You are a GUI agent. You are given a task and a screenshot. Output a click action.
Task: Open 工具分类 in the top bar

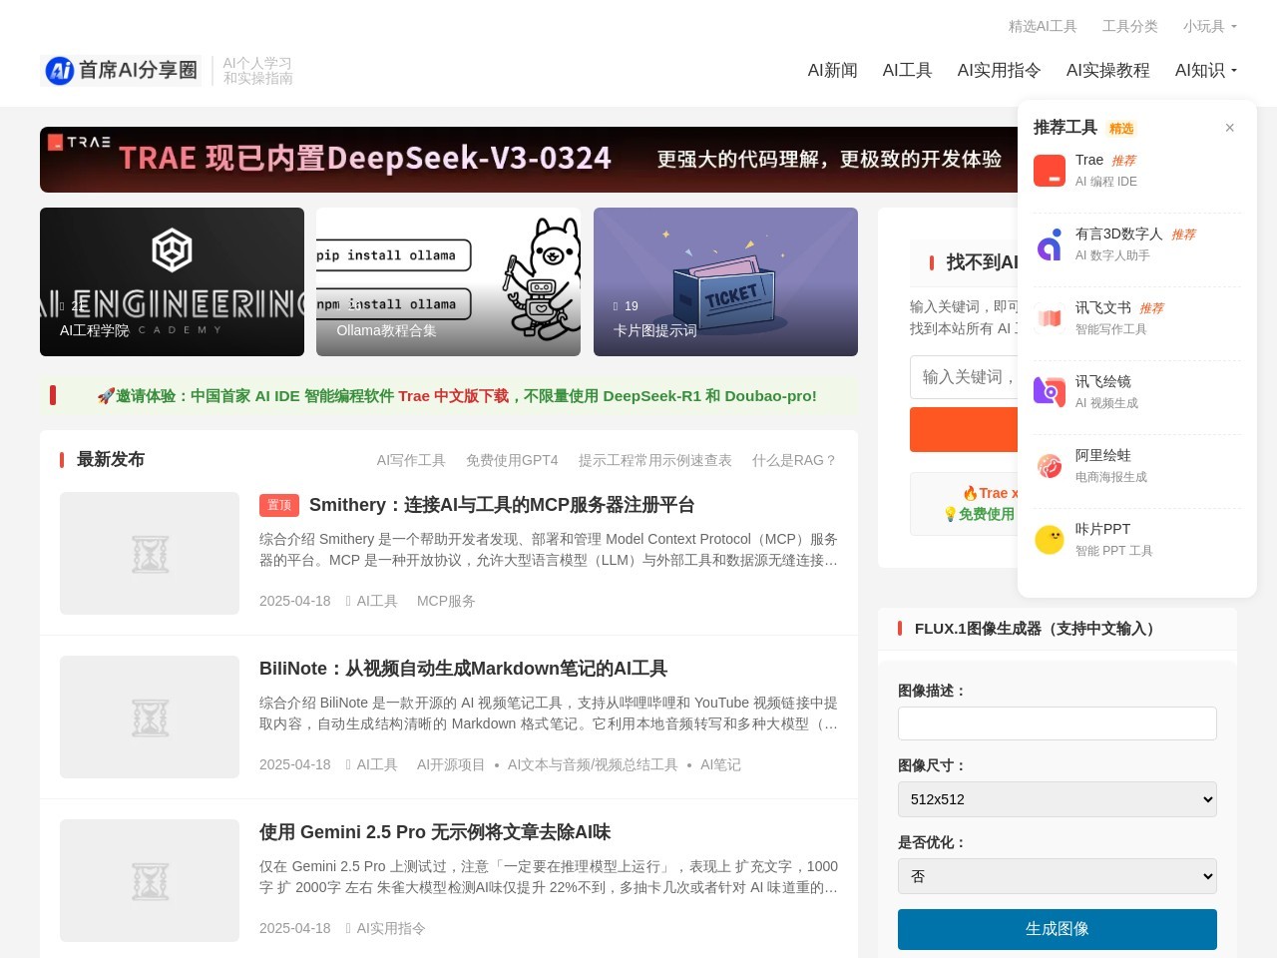[1130, 26]
